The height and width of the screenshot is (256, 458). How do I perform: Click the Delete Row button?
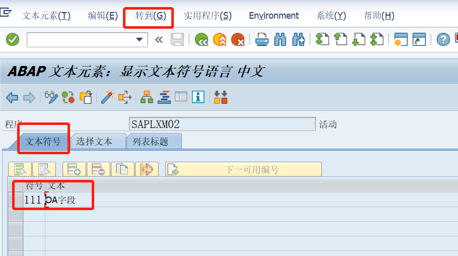98,169
